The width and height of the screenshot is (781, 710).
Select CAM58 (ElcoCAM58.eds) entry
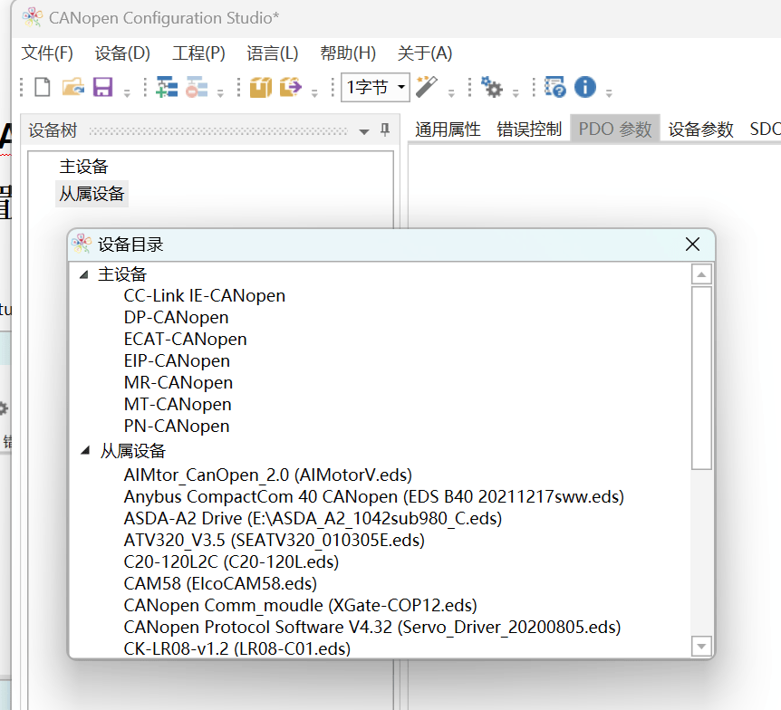220,583
